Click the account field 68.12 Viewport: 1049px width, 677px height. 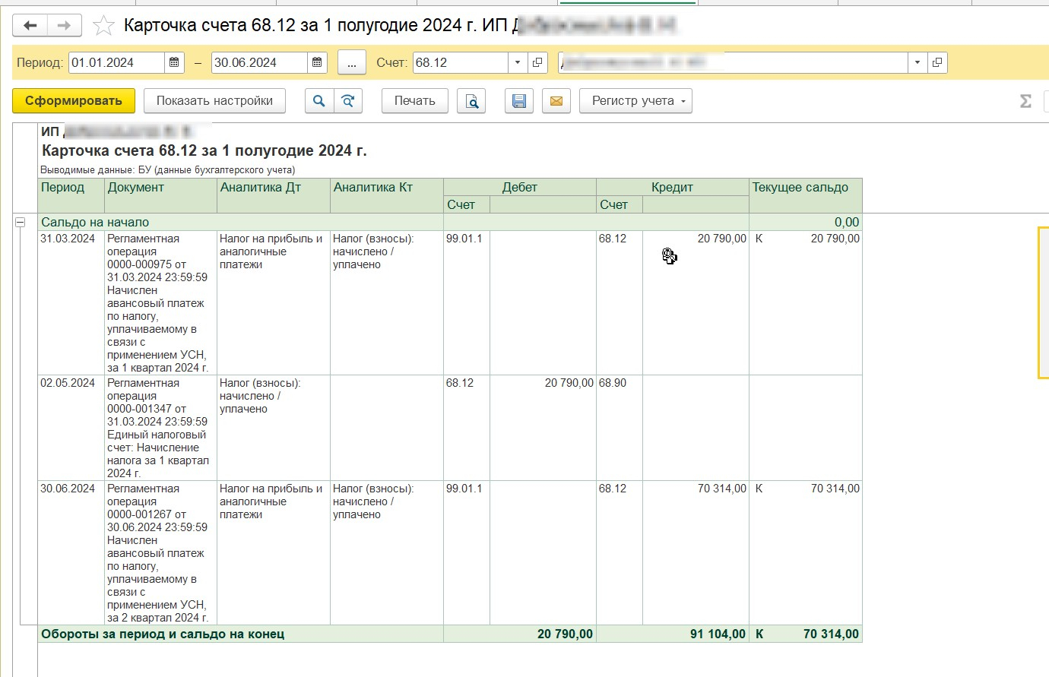click(460, 63)
